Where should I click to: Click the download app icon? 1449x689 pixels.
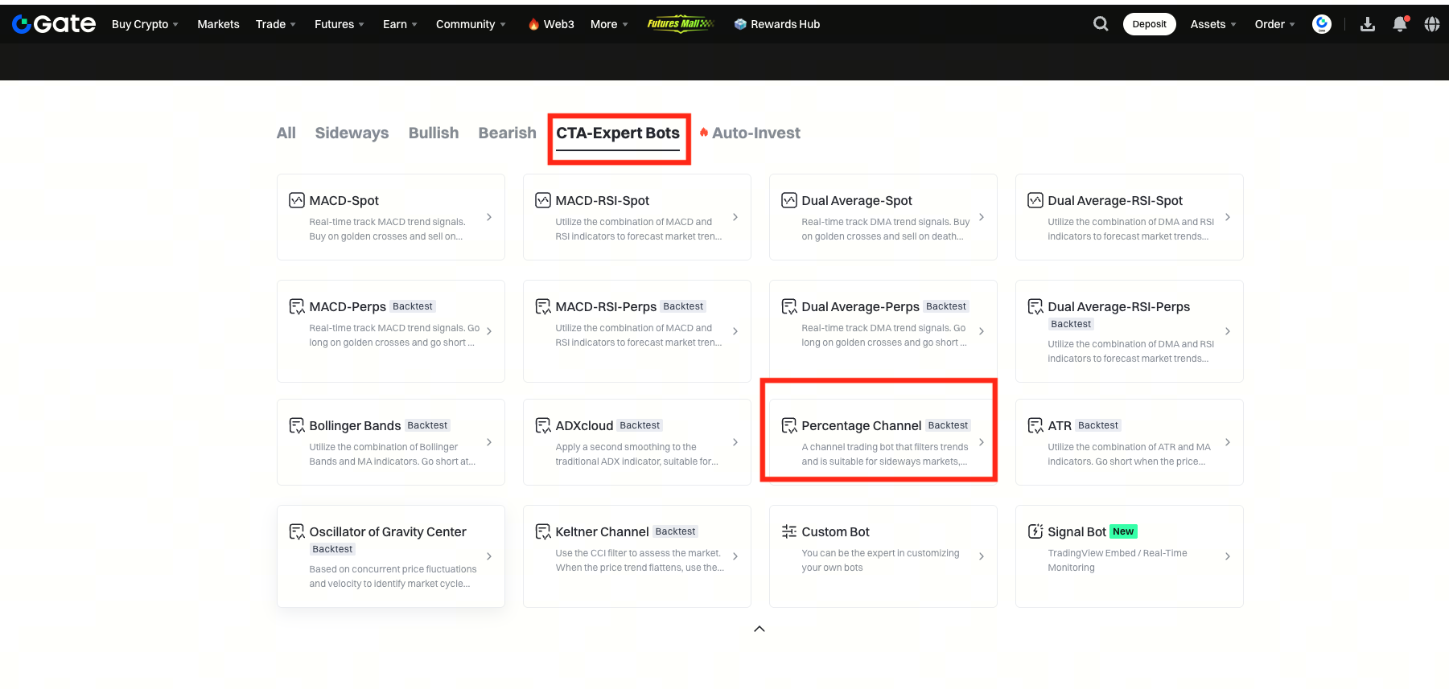tap(1367, 24)
